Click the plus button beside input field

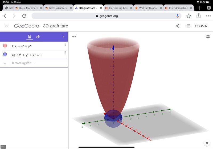pos(5,63)
